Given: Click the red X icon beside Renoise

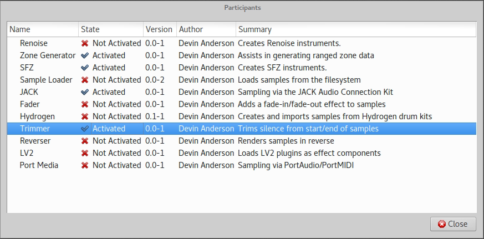Looking at the screenshot, I should coord(85,43).
